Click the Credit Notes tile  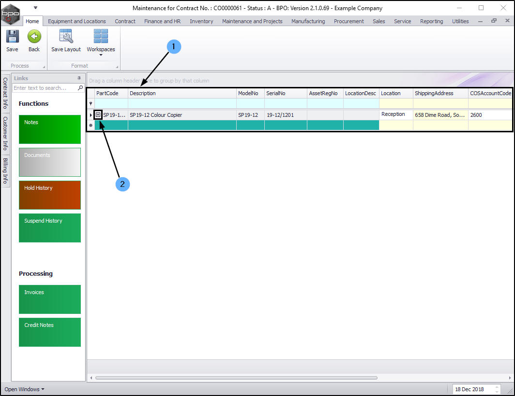pos(50,332)
